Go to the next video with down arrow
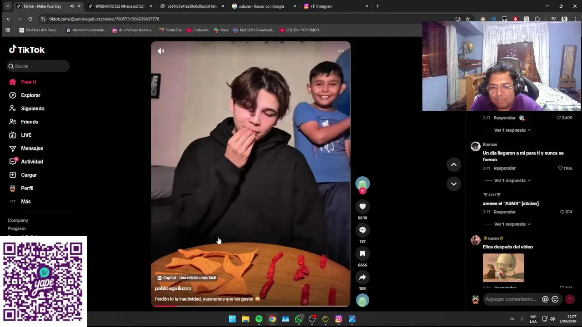 pyautogui.click(x=454, y=183)
